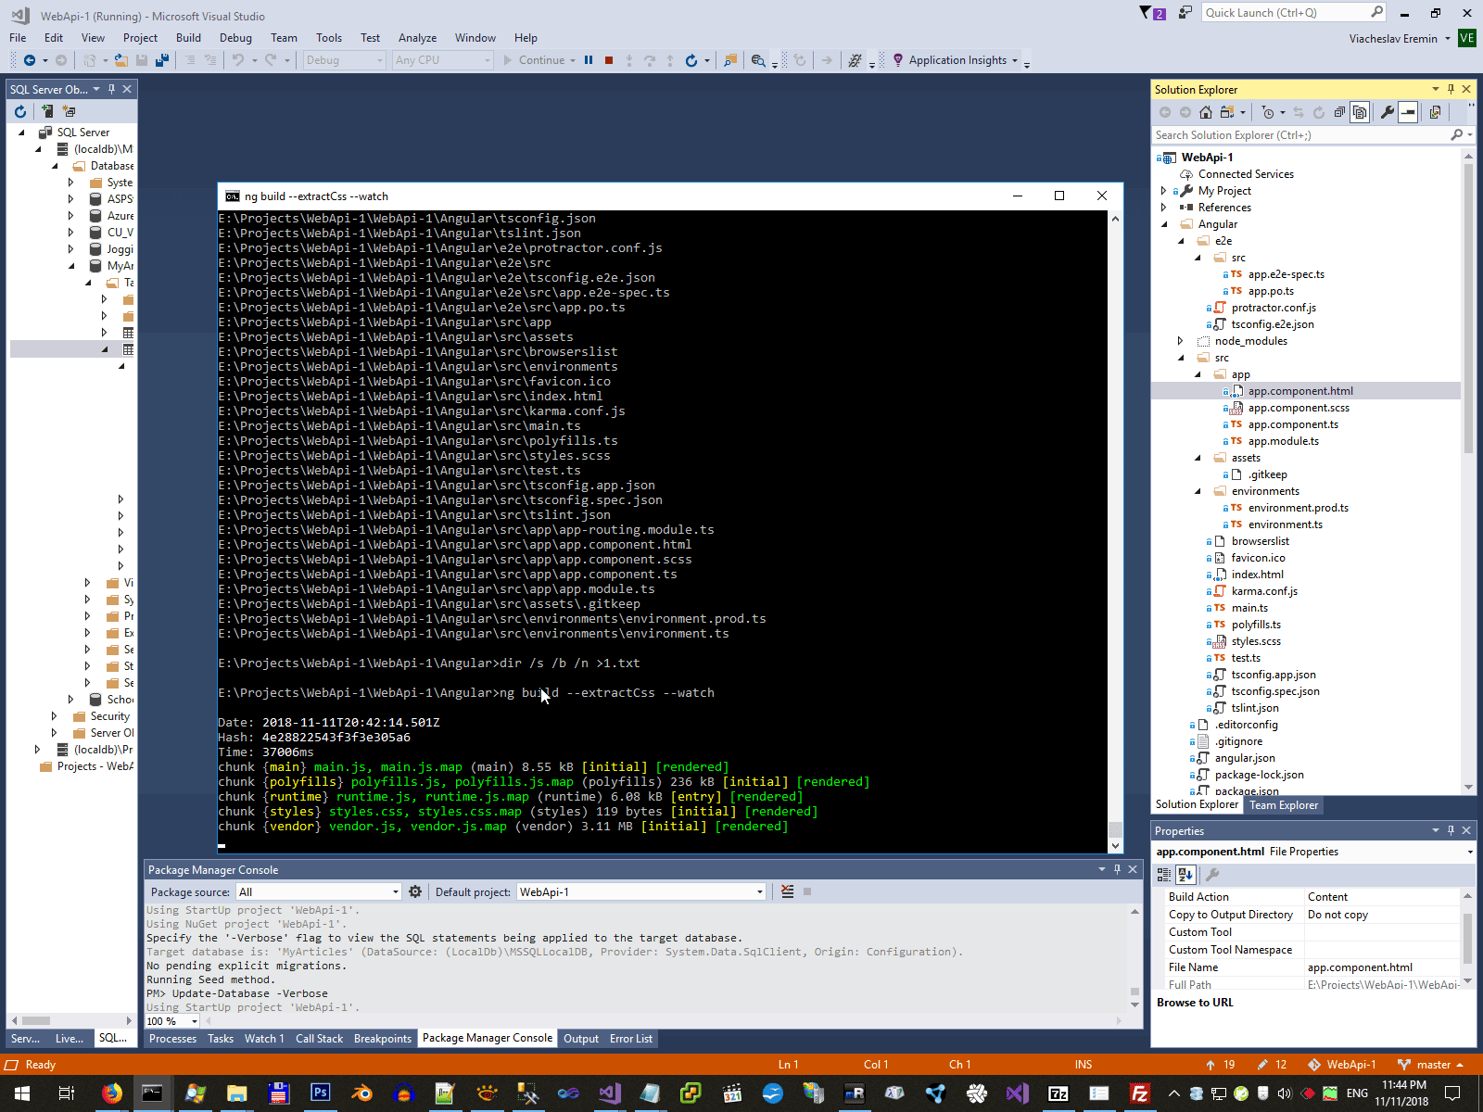The image size is (1483, 1112).
Task: Open the Build Action property value
Action: (1382, 897)
